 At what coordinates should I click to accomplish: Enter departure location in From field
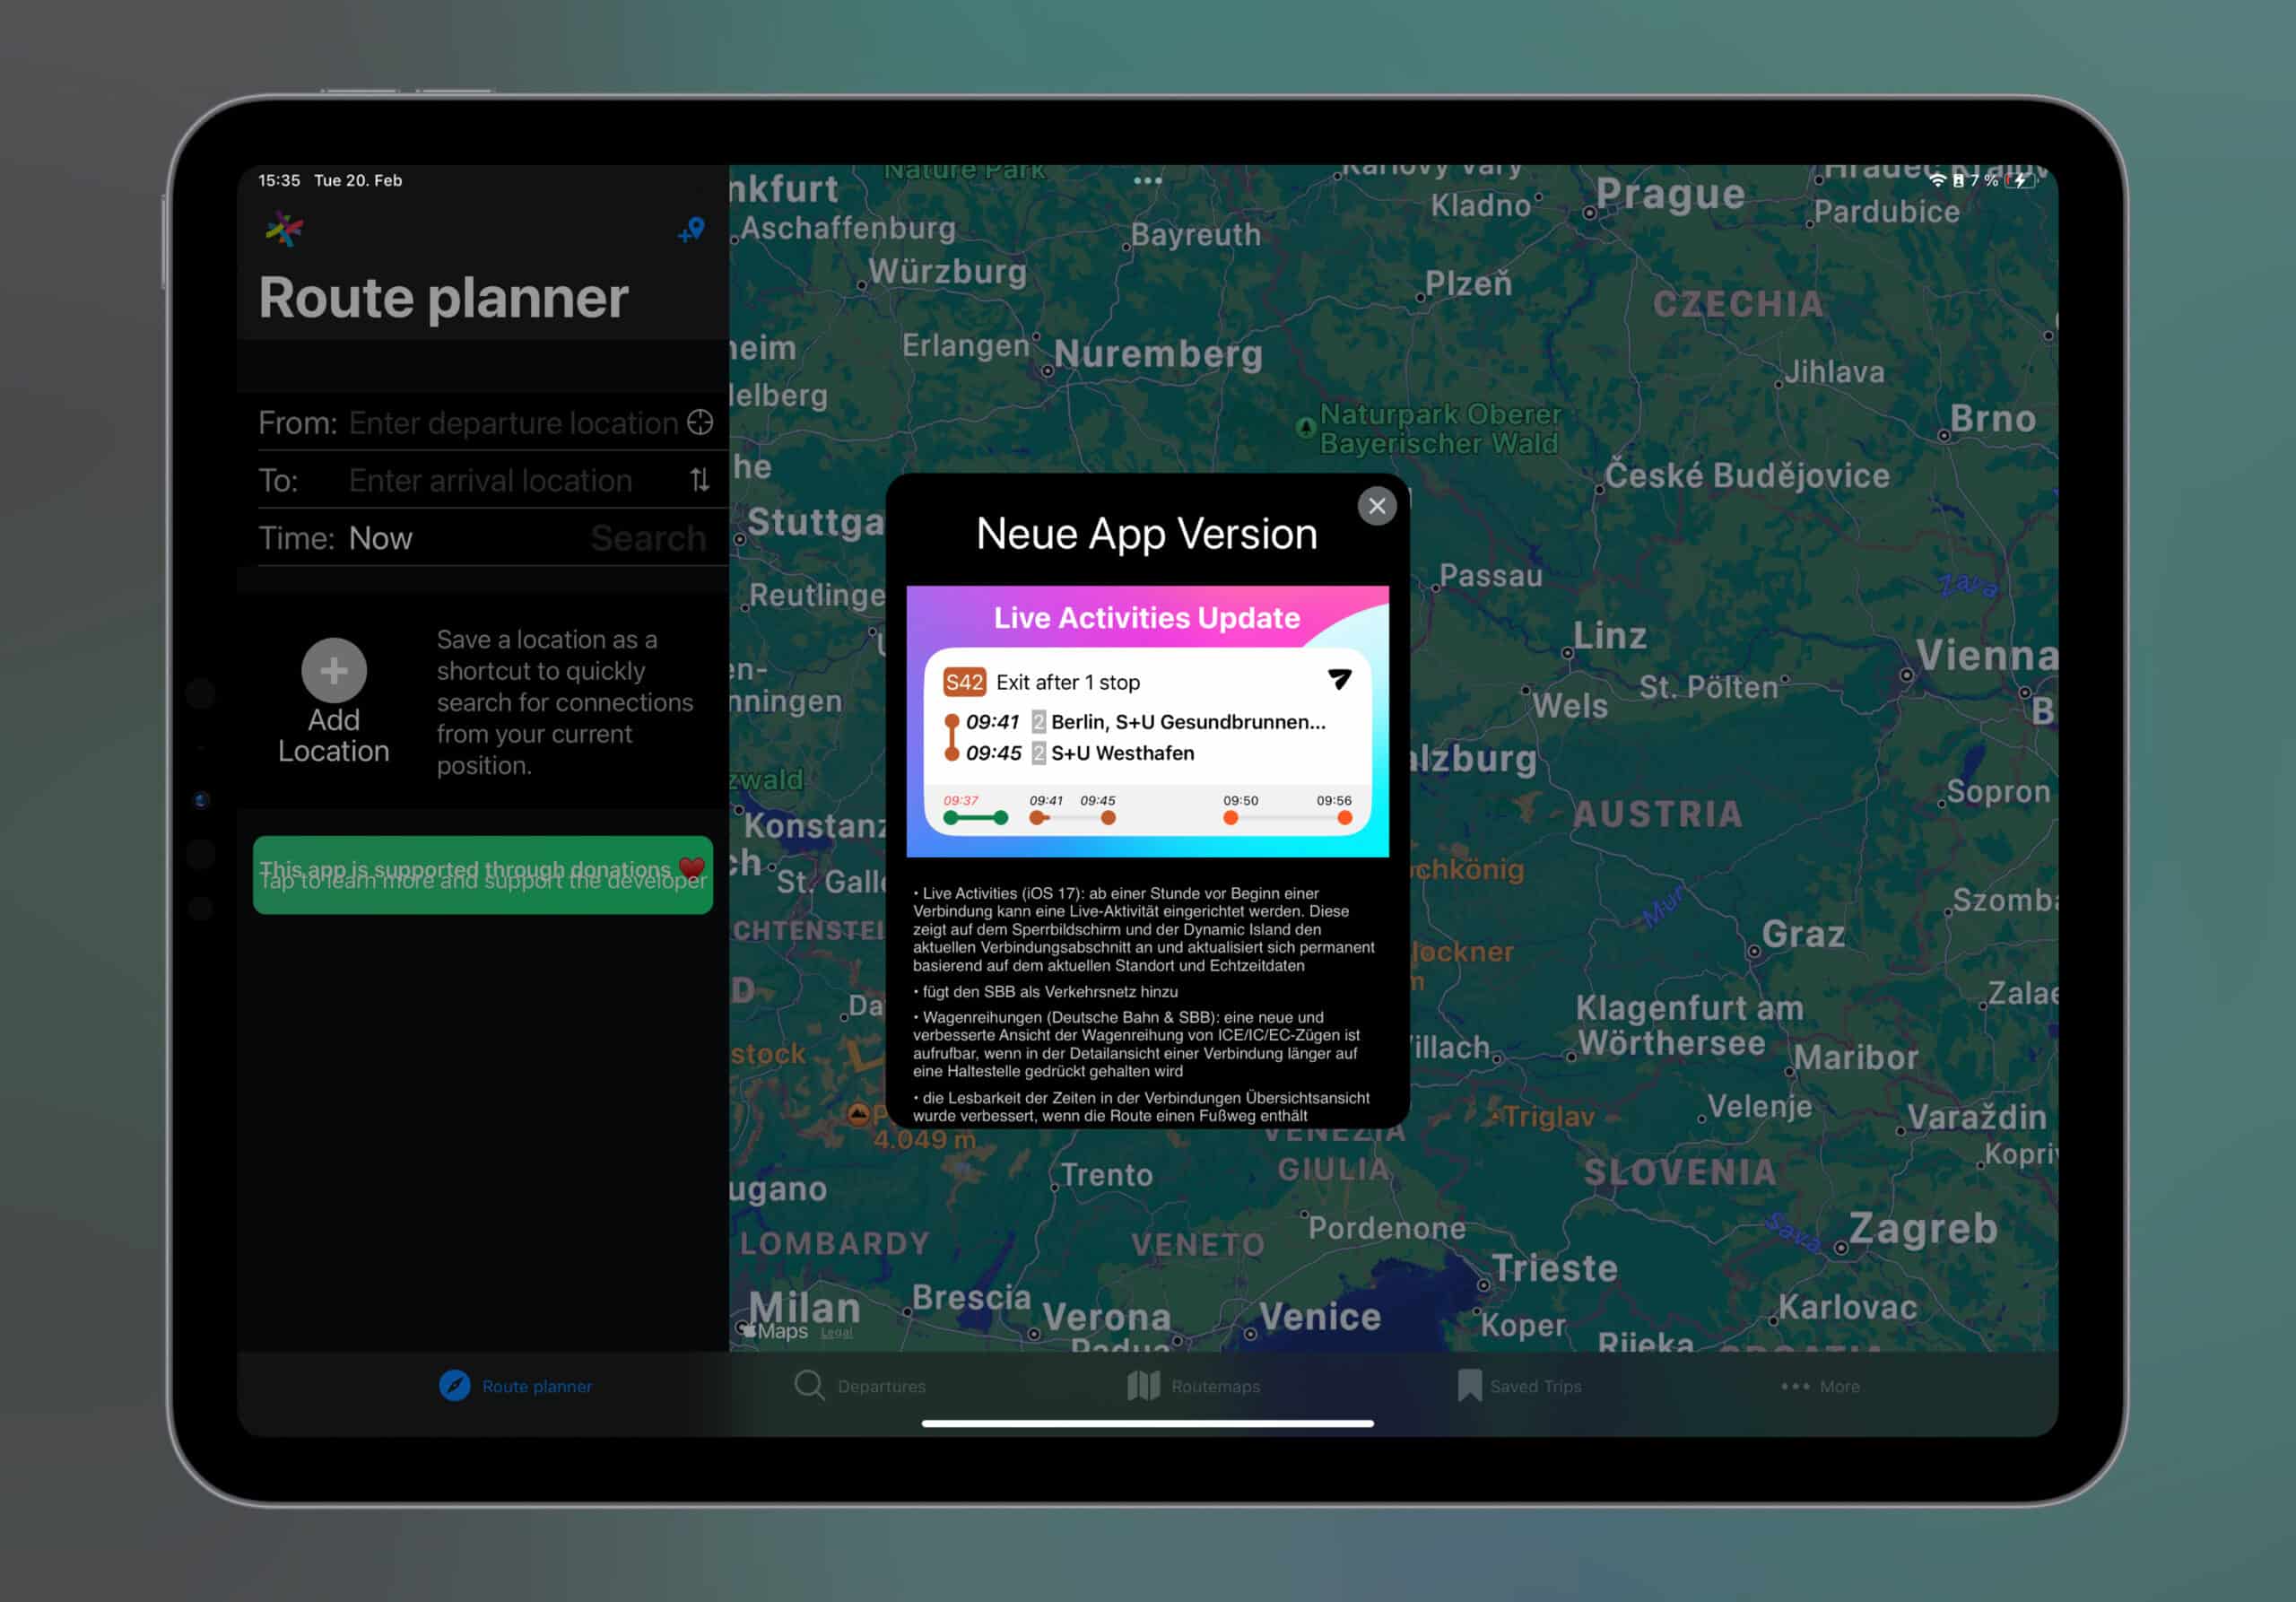coord(512,423)
